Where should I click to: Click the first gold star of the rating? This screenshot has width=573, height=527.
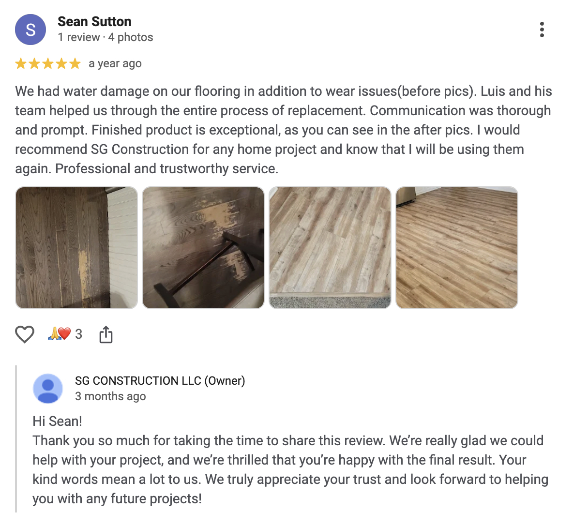(x=21, y=64)
